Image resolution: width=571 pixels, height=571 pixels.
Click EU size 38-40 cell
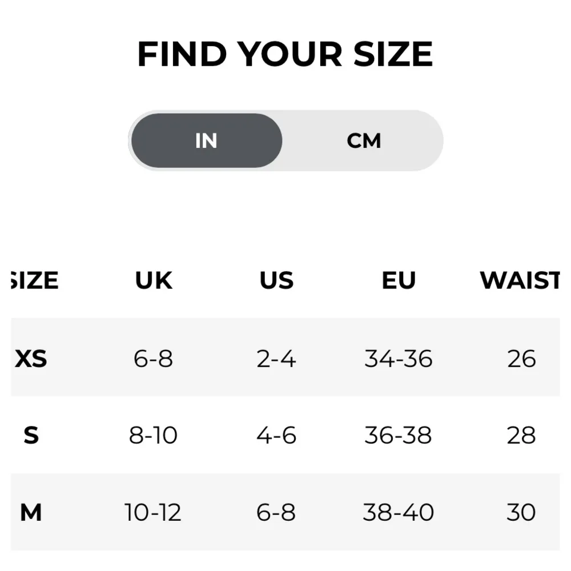pyautogui.click(x=399, y=512)
